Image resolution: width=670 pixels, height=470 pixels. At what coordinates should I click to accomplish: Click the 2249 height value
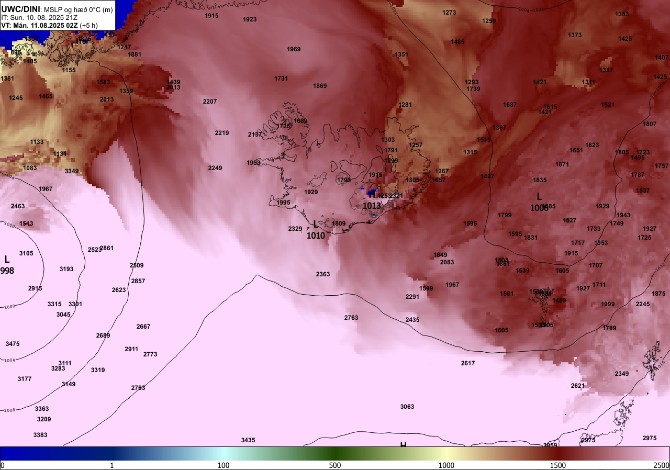(x=215, y=168)
